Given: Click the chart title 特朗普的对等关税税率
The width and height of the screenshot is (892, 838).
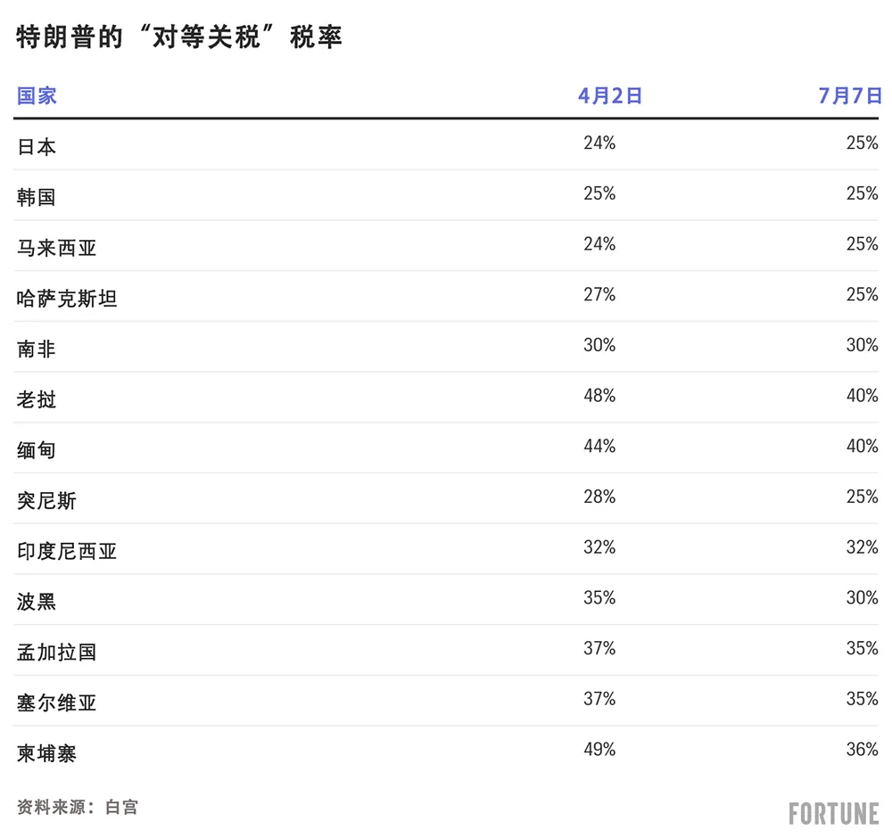Looking at the screenshot, I should (x=179, y=37).
